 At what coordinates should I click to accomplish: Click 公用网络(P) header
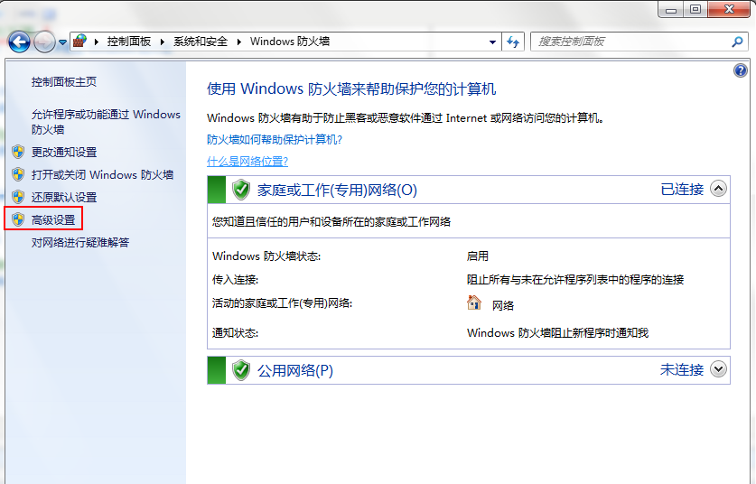295,371
